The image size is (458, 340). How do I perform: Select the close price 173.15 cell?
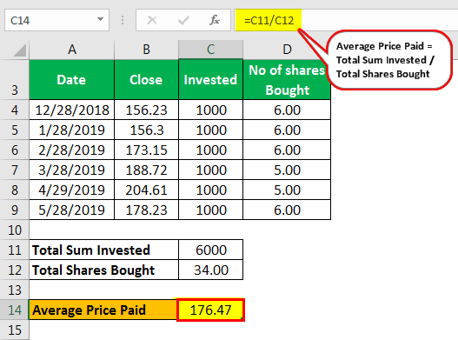tap(146, 150)
